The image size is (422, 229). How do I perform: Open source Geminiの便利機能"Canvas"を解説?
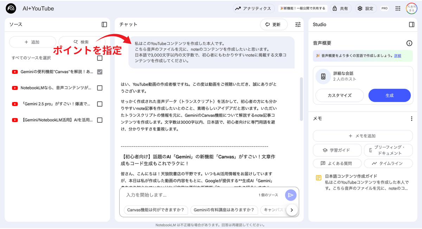(57, 72)
